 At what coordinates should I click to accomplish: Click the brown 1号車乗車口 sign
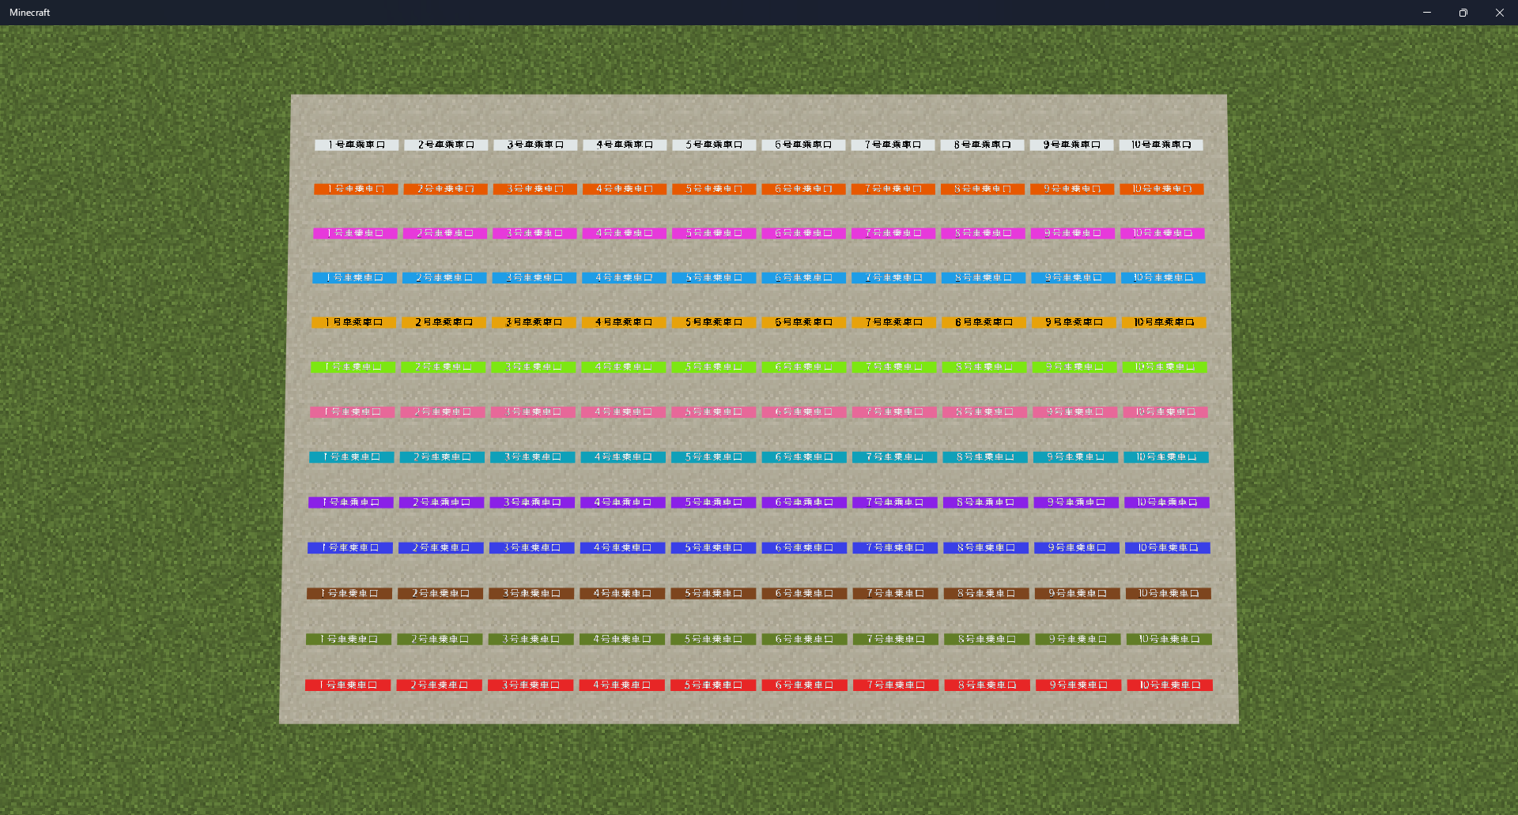pos(349,594)
